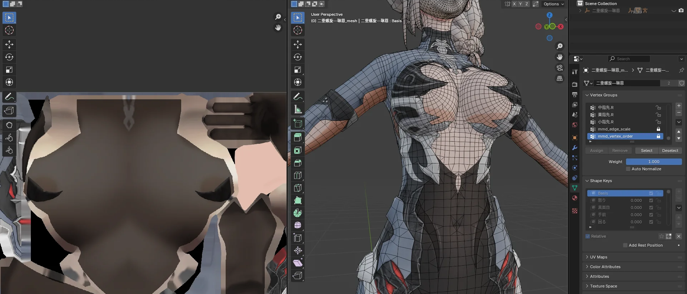The height and width of the screenshot is (294, 687).
Task: Open the Modifiers properties tab
Action: pos(574,148)
